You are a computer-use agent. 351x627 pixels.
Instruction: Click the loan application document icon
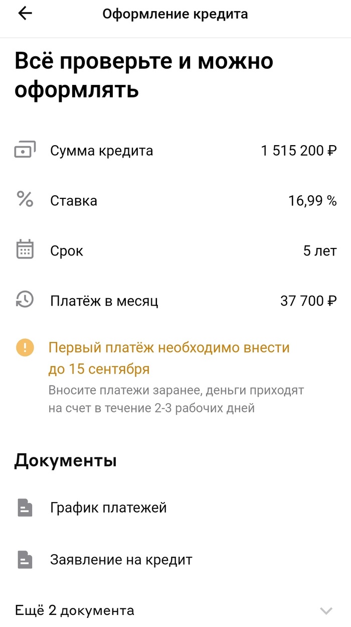click(25, 559)
